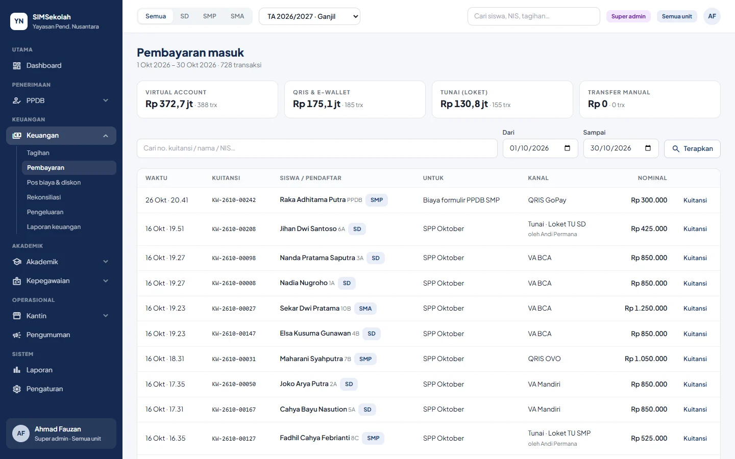Switch to the SMA tab

point(237,16)
